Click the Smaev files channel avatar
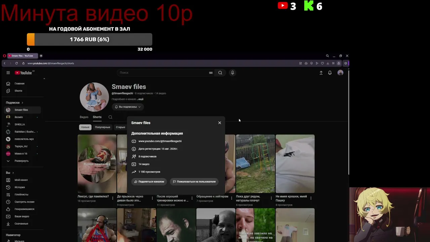 94,97
